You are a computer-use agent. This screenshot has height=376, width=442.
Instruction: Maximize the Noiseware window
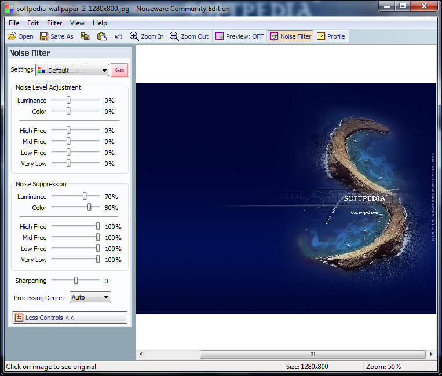click(x=403, y=6)
